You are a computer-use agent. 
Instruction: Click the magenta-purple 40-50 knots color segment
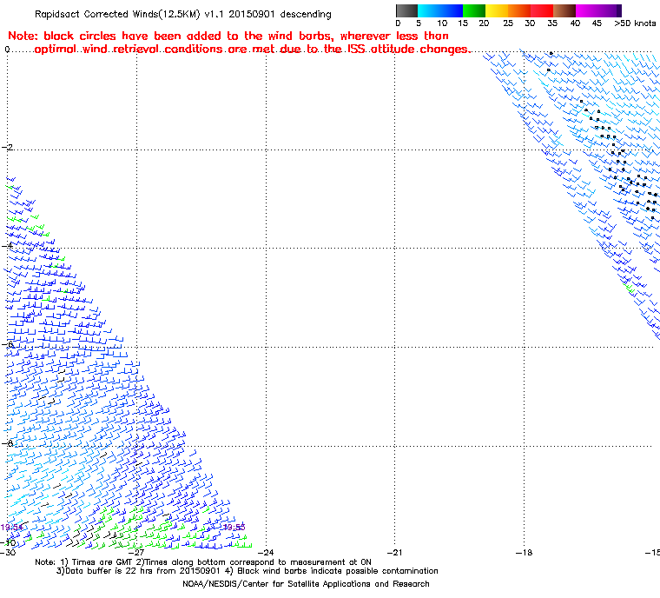pos(598,11)
